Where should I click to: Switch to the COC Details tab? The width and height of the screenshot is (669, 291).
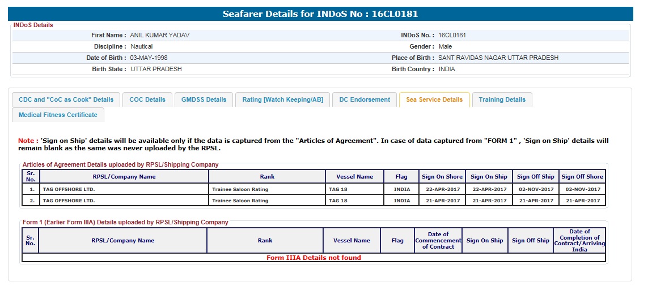point(147,99)
